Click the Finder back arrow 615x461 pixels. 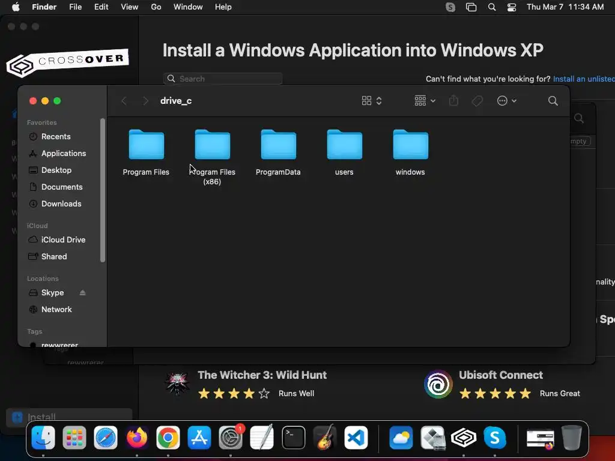point(124,101)
